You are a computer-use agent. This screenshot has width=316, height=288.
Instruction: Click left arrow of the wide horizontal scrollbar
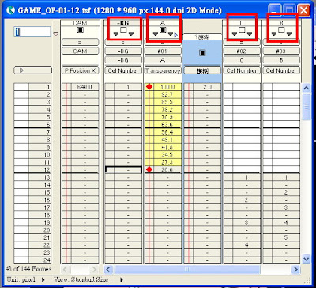click(109, 269)
